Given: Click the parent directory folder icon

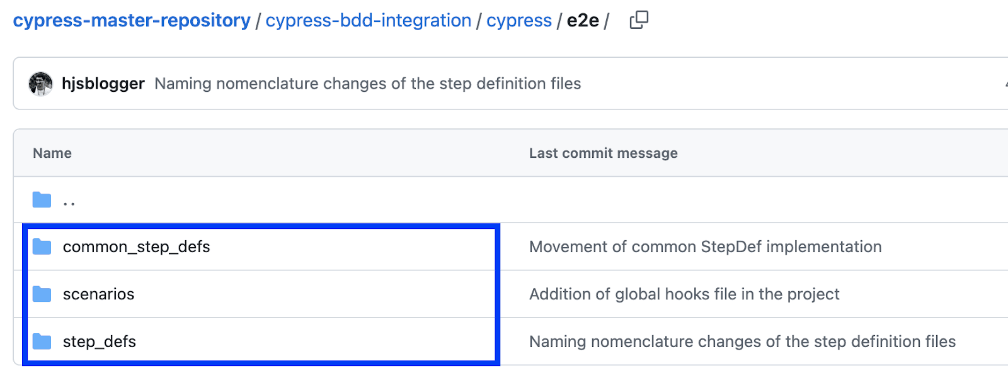Looking at the screenshot, I should point(42,200).
